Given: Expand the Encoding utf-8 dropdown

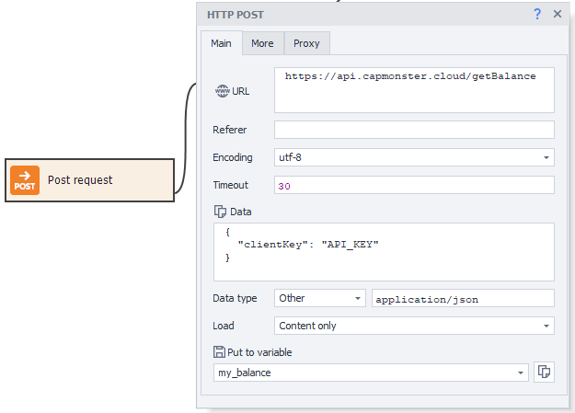Looking at the screenshot, I should 414,157.
